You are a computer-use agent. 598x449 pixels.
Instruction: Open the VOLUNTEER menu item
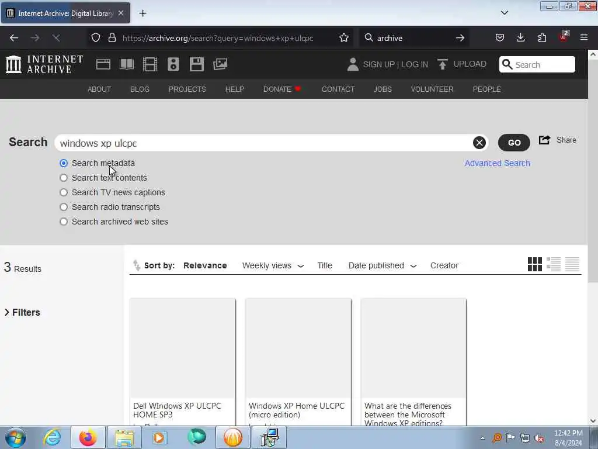pos(432,89)
